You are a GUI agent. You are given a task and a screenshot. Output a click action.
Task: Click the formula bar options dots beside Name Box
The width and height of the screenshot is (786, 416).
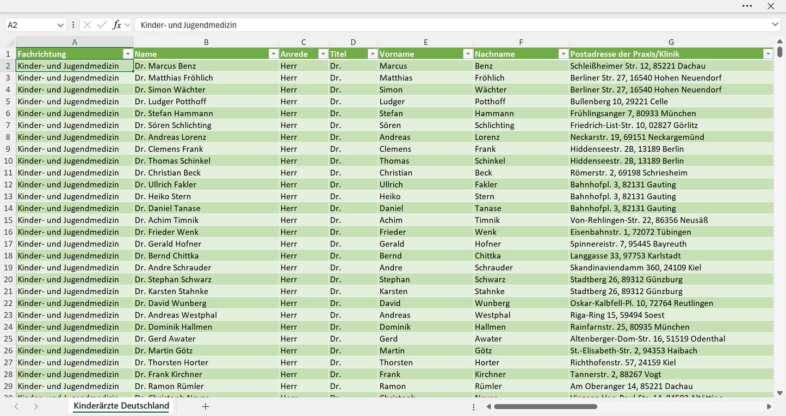73,25
